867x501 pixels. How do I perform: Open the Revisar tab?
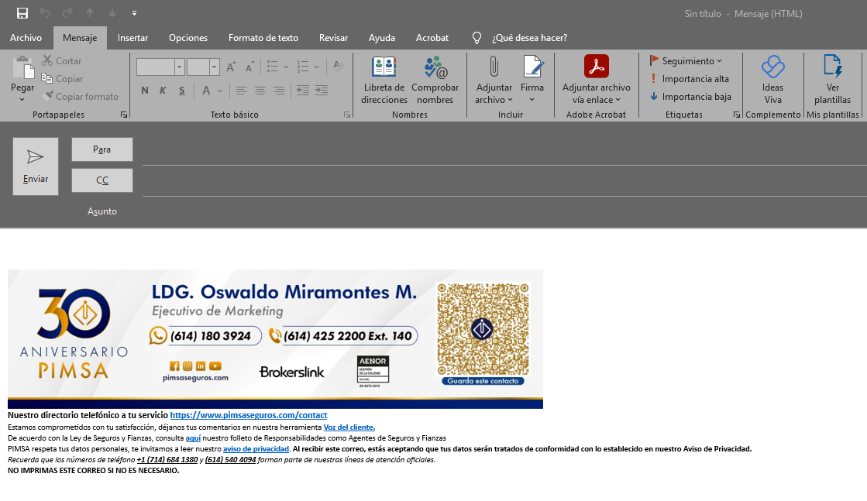pyautogui.click(x=333, y=38)
